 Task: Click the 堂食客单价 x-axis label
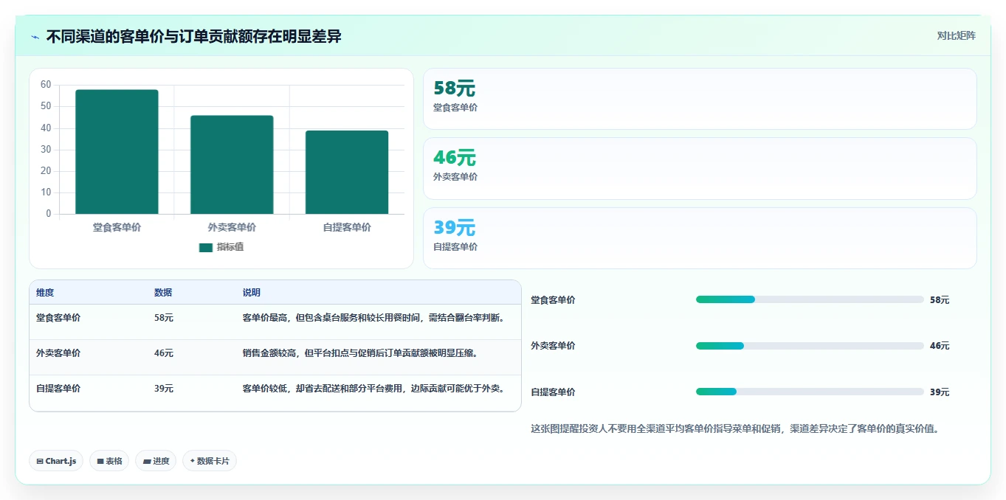(117, 227)
